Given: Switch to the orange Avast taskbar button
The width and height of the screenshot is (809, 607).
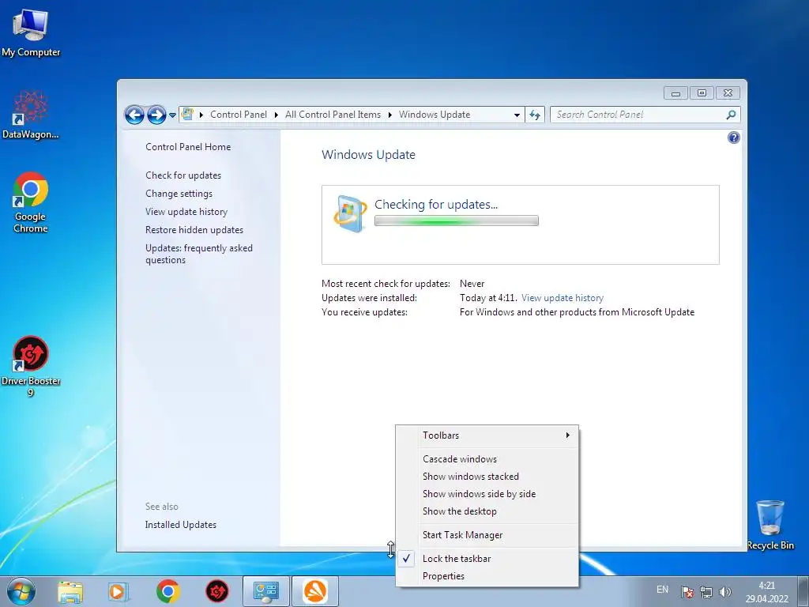Looking at the screenshot, I should [x=315, y=591].
